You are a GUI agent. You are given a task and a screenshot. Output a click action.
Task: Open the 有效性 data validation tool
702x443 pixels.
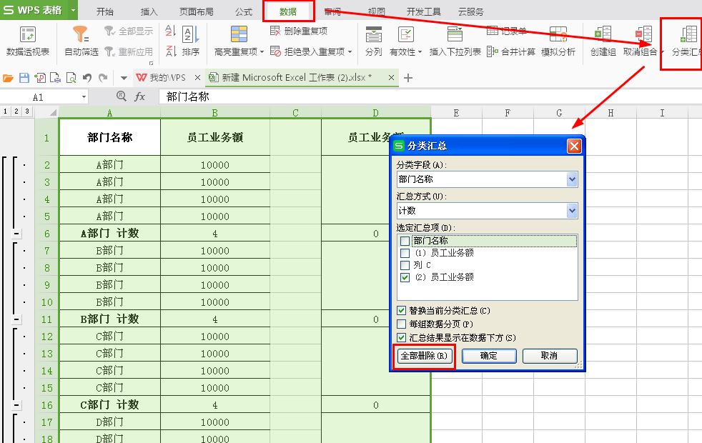click(405, 41)
